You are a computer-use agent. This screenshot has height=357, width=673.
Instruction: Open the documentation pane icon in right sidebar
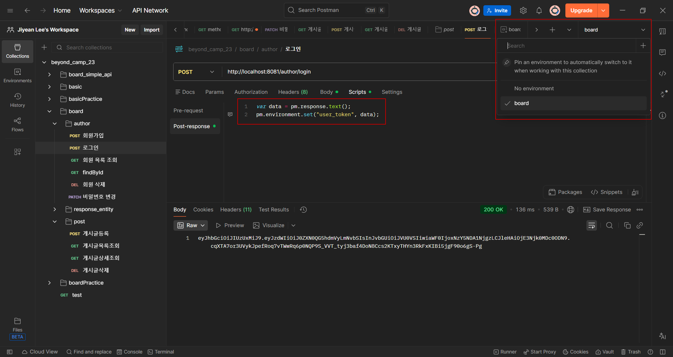click(x=662, y=31)
